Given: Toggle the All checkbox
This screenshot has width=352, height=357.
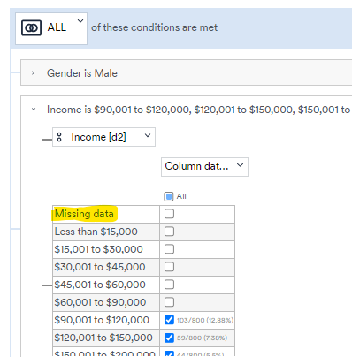Looking at the screenshot, I should (x=169, y=196).
